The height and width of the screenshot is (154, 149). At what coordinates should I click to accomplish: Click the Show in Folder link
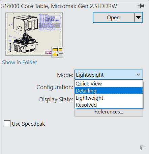click(x=20, y=62)
